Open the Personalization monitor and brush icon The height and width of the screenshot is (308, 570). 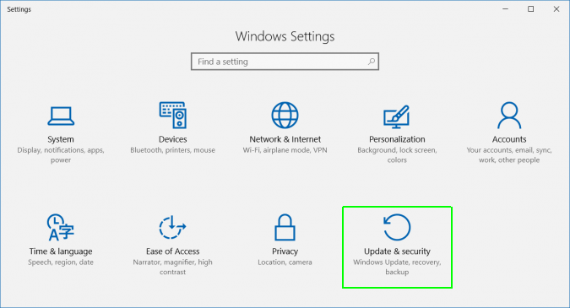click(397, 116)
